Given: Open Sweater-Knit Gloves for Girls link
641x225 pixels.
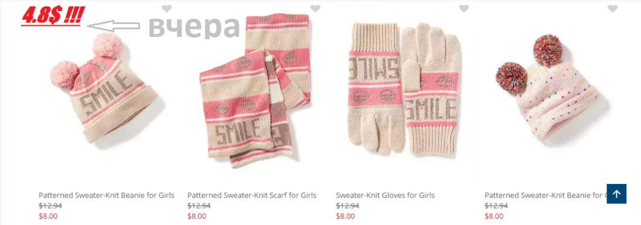Looking at the screenshot, I should click(385, 195).
